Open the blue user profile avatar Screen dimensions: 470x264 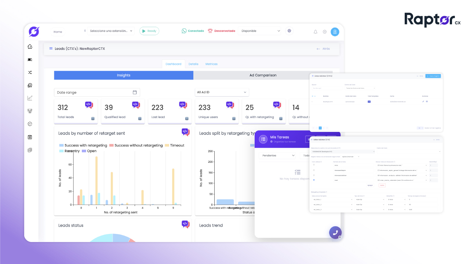(335, 32)
